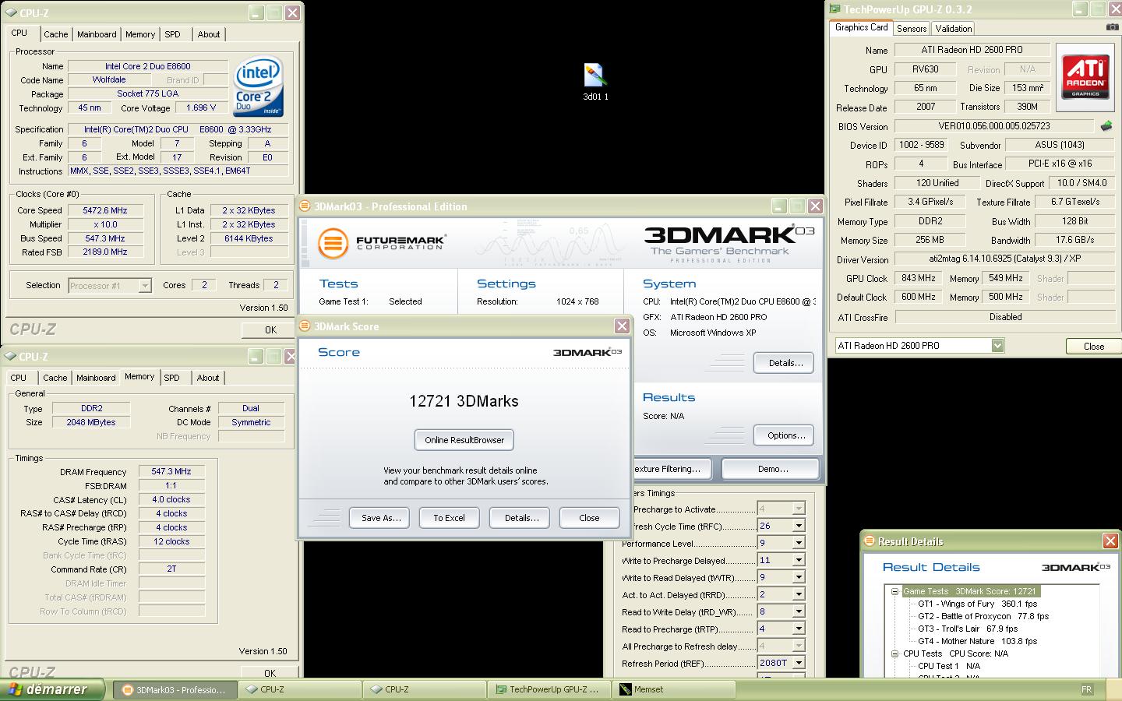Click Result Details title bar orange icon
Viewport: 1122px width, 701px height.
coord(869,541)
